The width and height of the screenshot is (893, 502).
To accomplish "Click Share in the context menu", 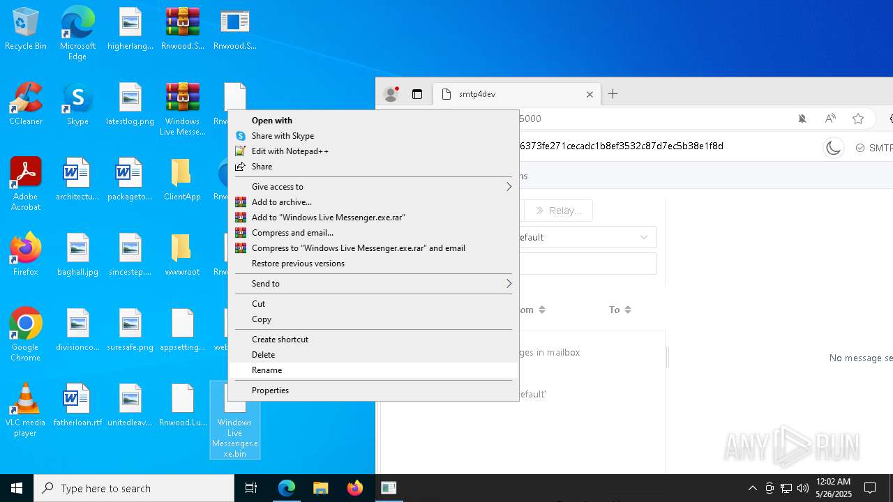I will (x=374, y=167).
